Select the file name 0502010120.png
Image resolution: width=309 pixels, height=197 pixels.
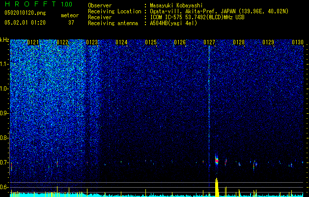pyautogui.click(x=25, y=13)
